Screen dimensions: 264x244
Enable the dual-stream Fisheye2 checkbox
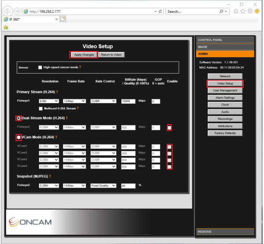tap(169, 128)
